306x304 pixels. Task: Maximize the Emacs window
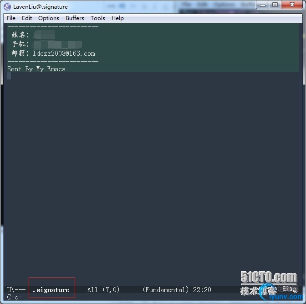(275, 5)
